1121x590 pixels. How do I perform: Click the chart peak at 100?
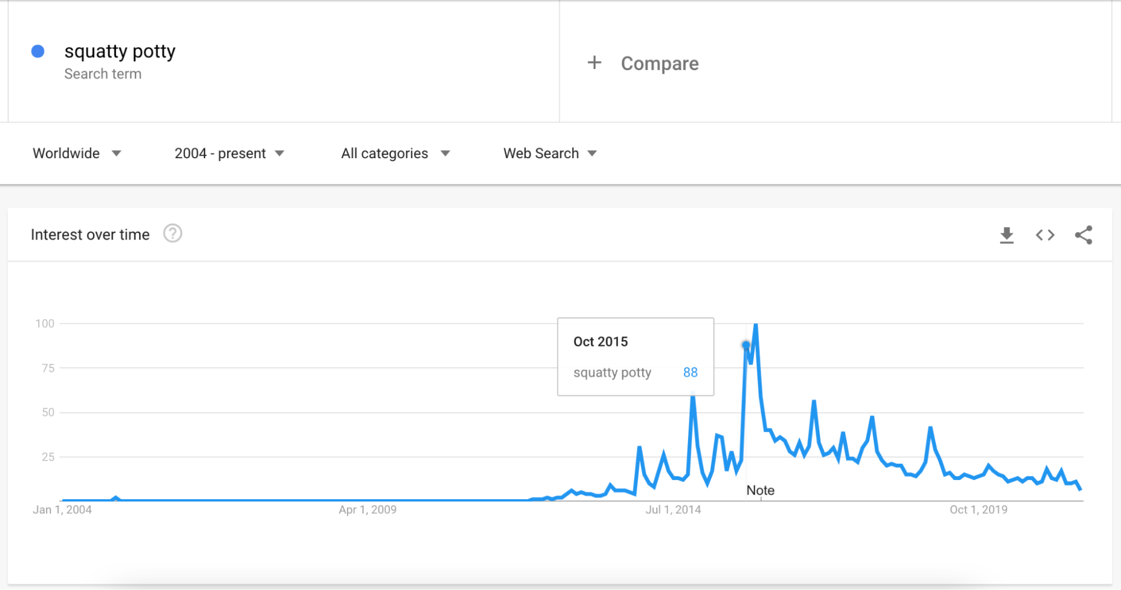pos(756,325)
